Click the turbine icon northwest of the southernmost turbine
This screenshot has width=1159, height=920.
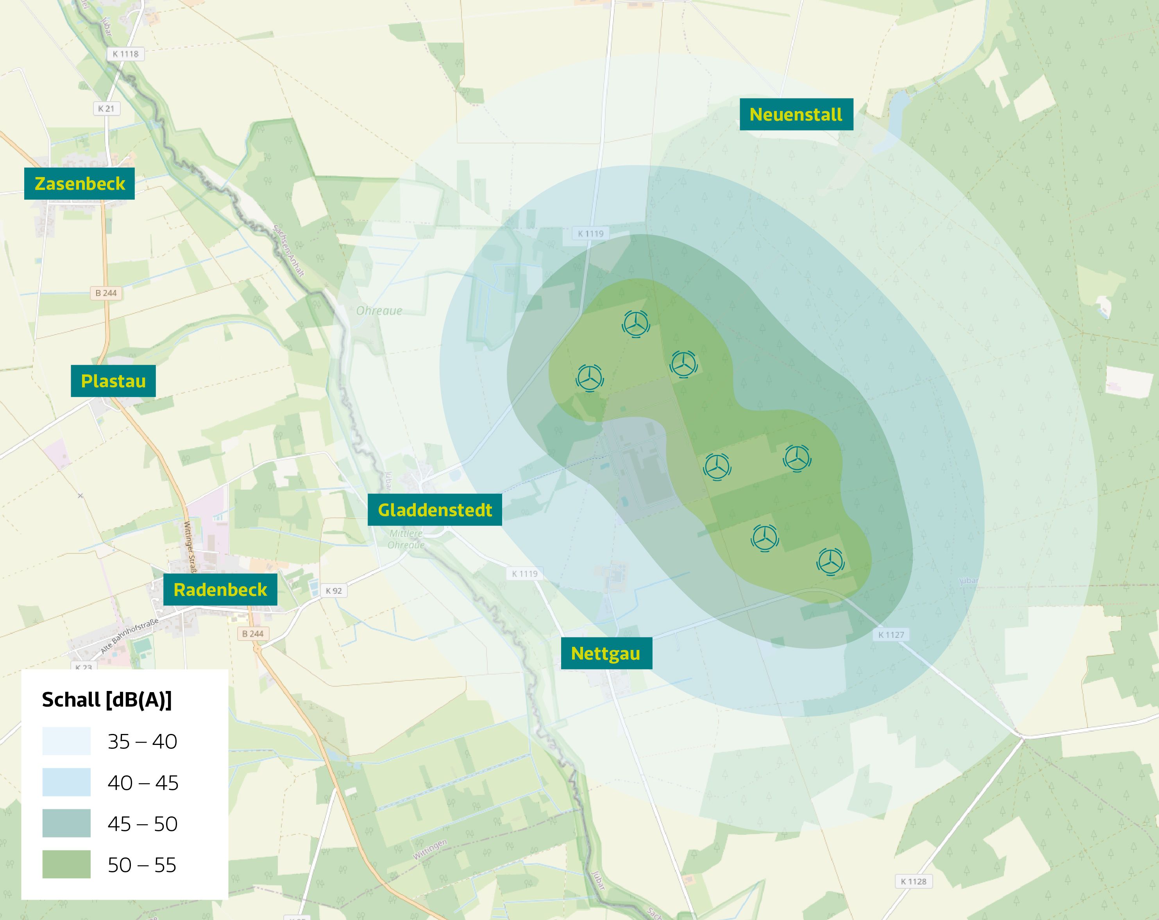765,538
